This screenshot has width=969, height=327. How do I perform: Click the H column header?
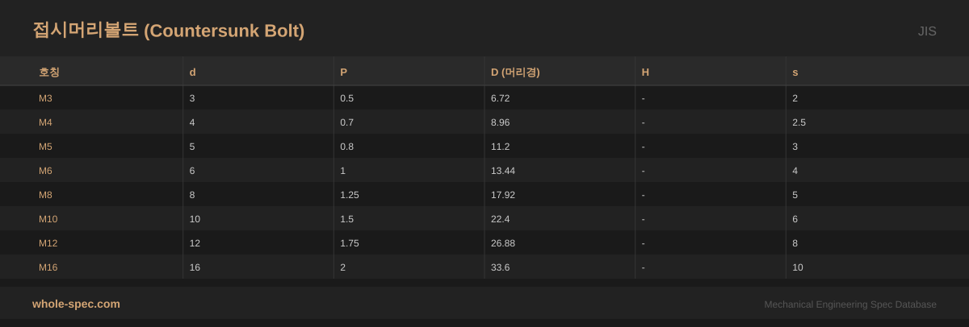point(645,72)
